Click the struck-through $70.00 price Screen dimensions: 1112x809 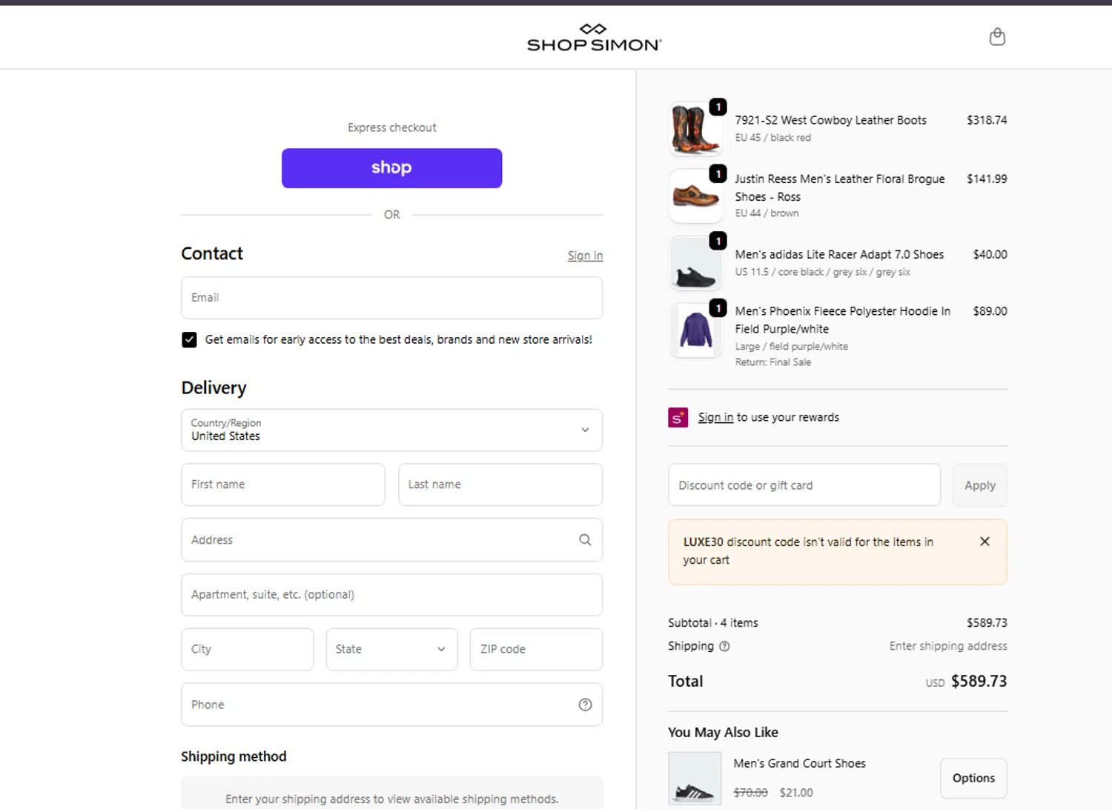point(750,793)
